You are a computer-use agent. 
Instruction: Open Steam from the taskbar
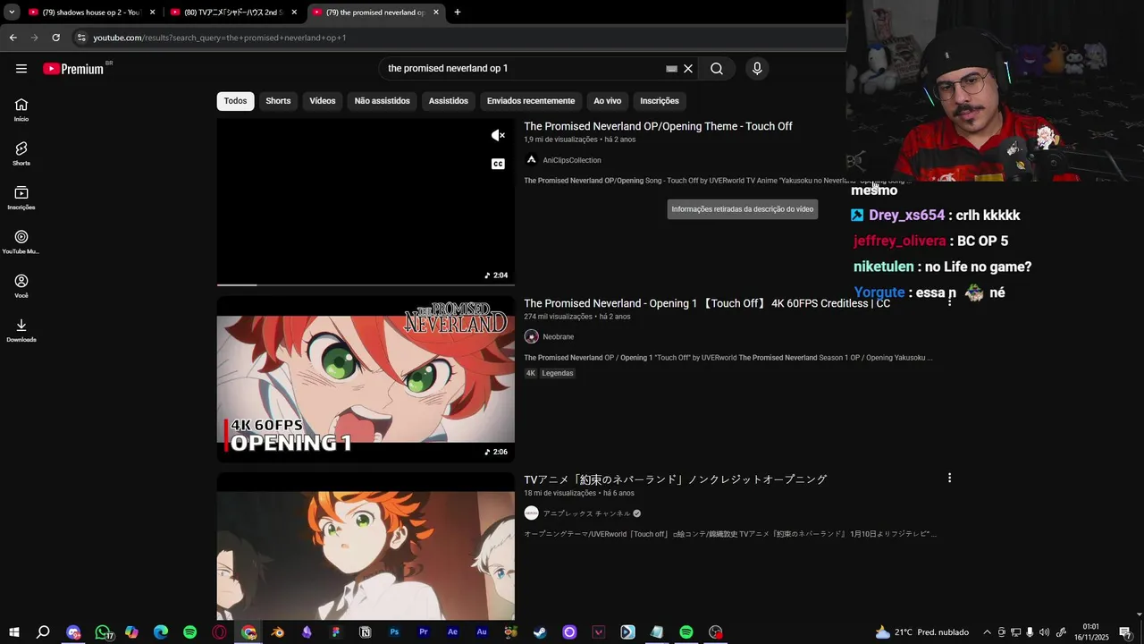click(540, 632)
